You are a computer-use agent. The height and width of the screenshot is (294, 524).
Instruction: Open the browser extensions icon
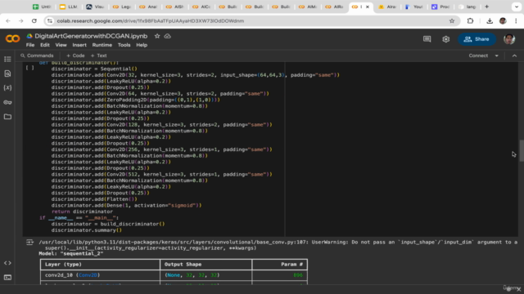[x=470, y=20]
